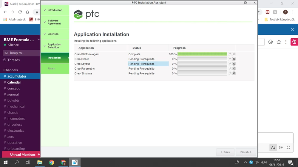Click the retry arrow icon for Creo Simulate
The image size is (298, 167).
230,73
